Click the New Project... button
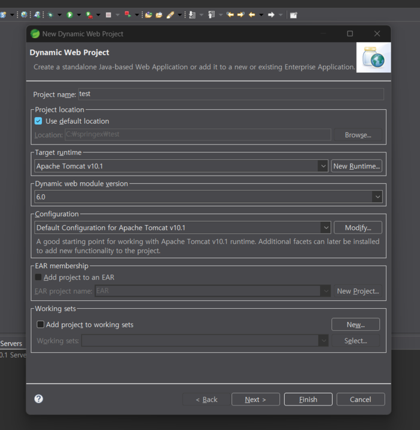 coord(358,291)
